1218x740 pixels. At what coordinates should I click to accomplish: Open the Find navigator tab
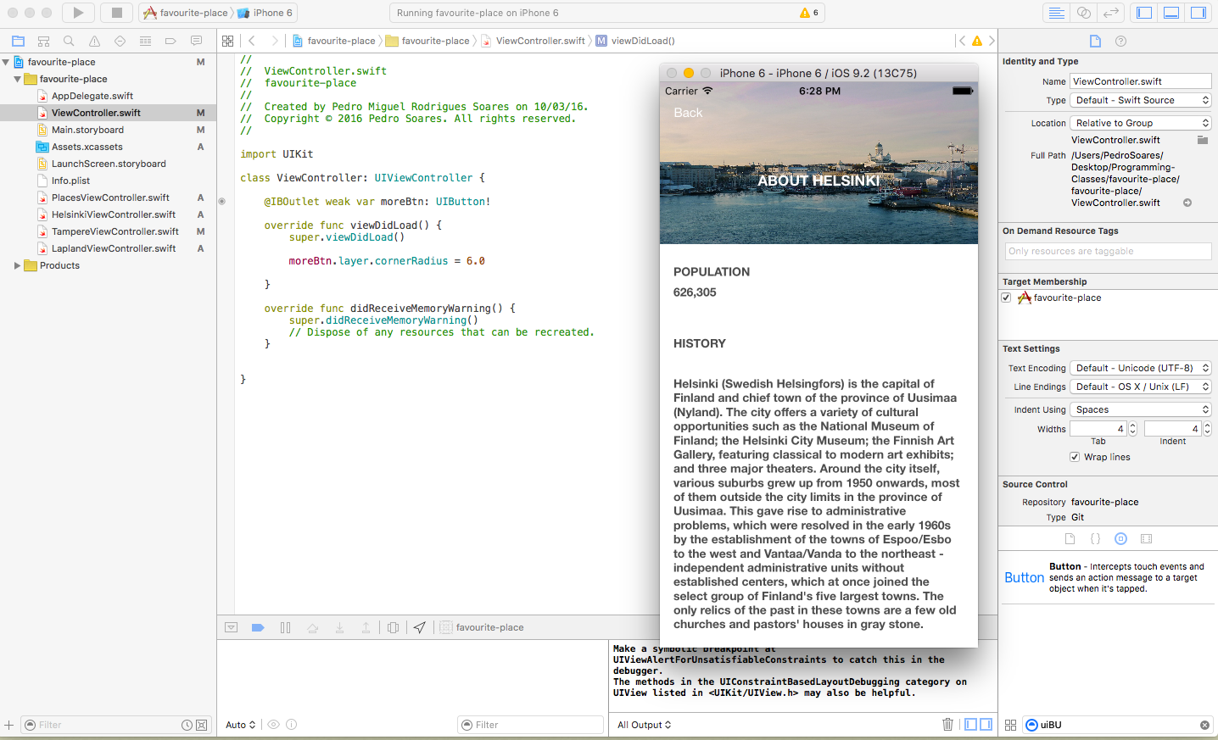point(69,41)
